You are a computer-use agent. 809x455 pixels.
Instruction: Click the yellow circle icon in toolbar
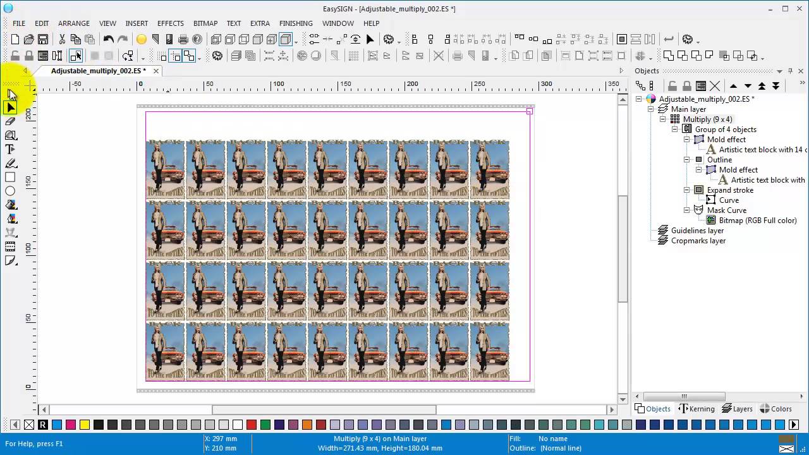142,39
